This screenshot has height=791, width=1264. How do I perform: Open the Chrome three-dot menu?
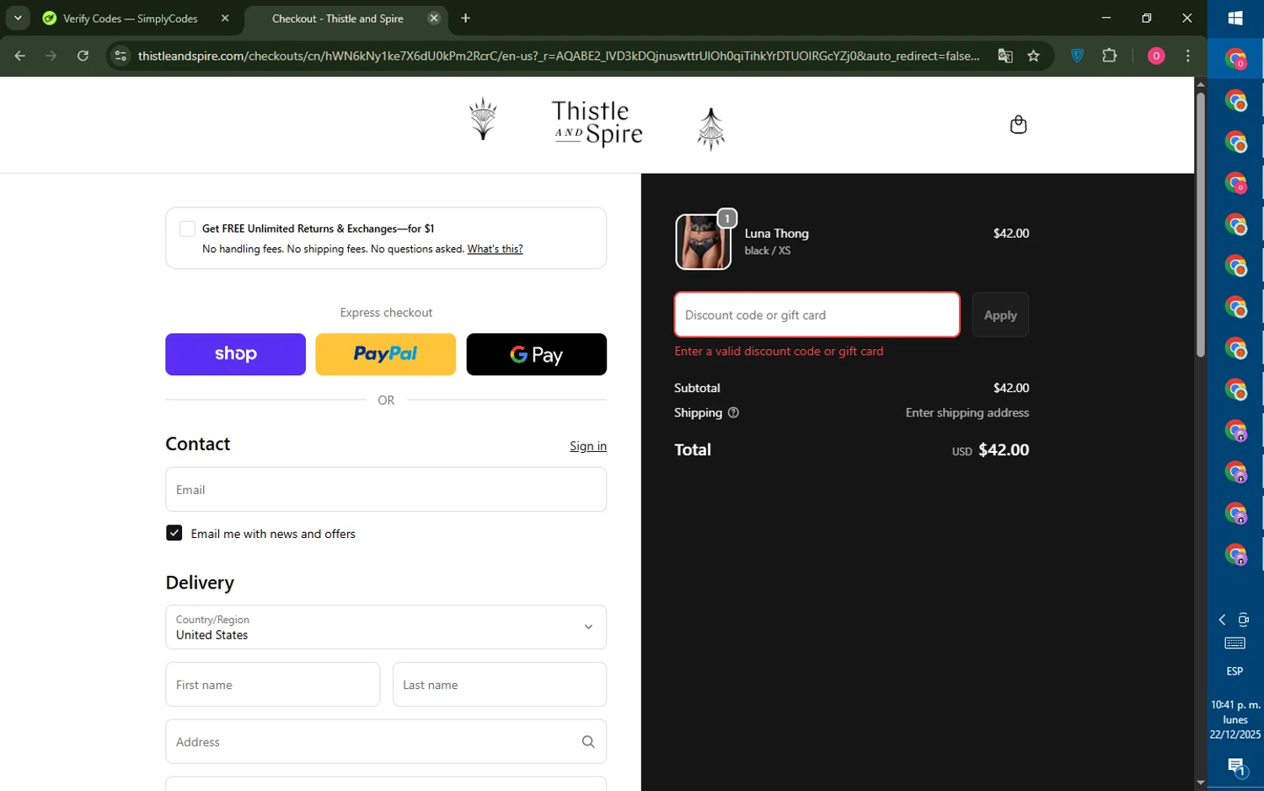tap(1188, 56)
